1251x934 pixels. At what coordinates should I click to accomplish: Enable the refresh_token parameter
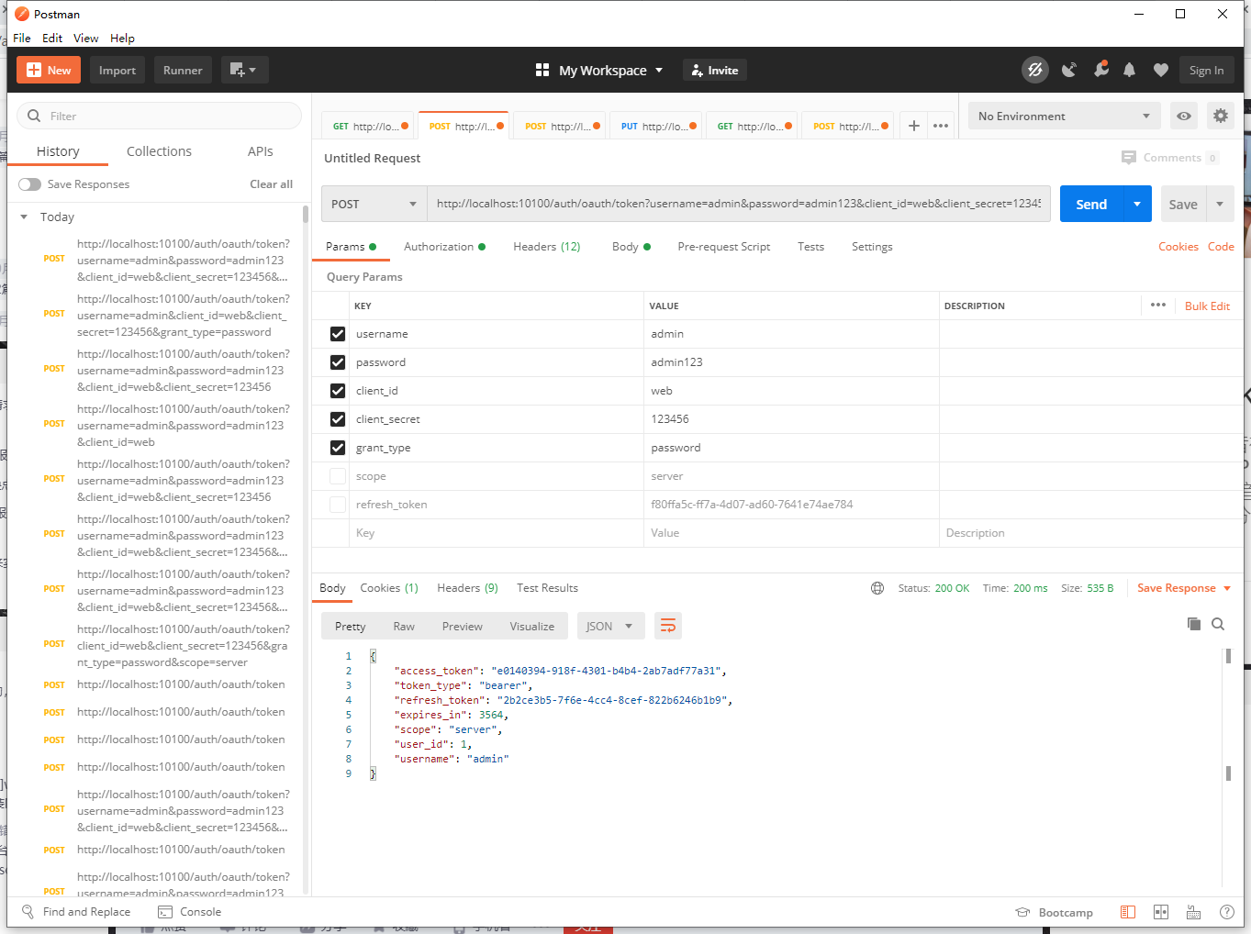(x=338, y=504)
